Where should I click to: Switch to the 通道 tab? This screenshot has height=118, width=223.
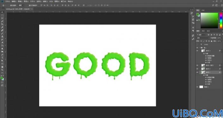click(x=203, y=31)
